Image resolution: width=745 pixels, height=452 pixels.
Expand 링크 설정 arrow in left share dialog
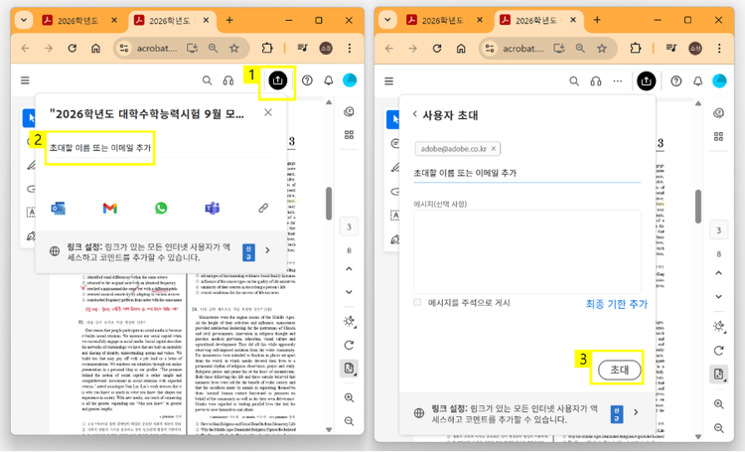[267, 250]
